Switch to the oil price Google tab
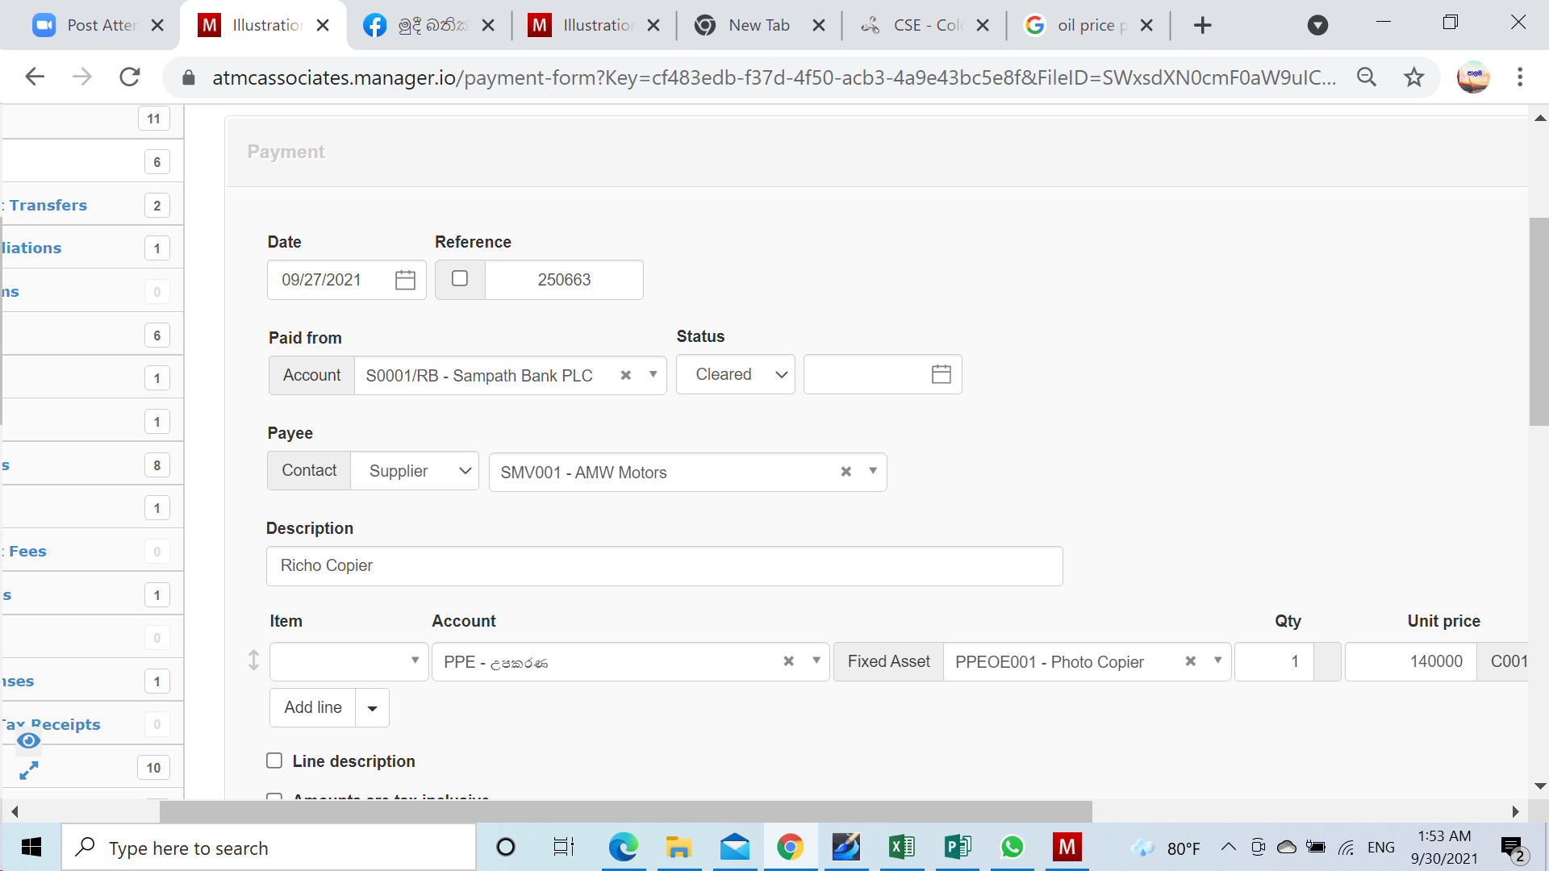Image resolution: width=1549 pixels, height=871 pixels. (1089, 25)
